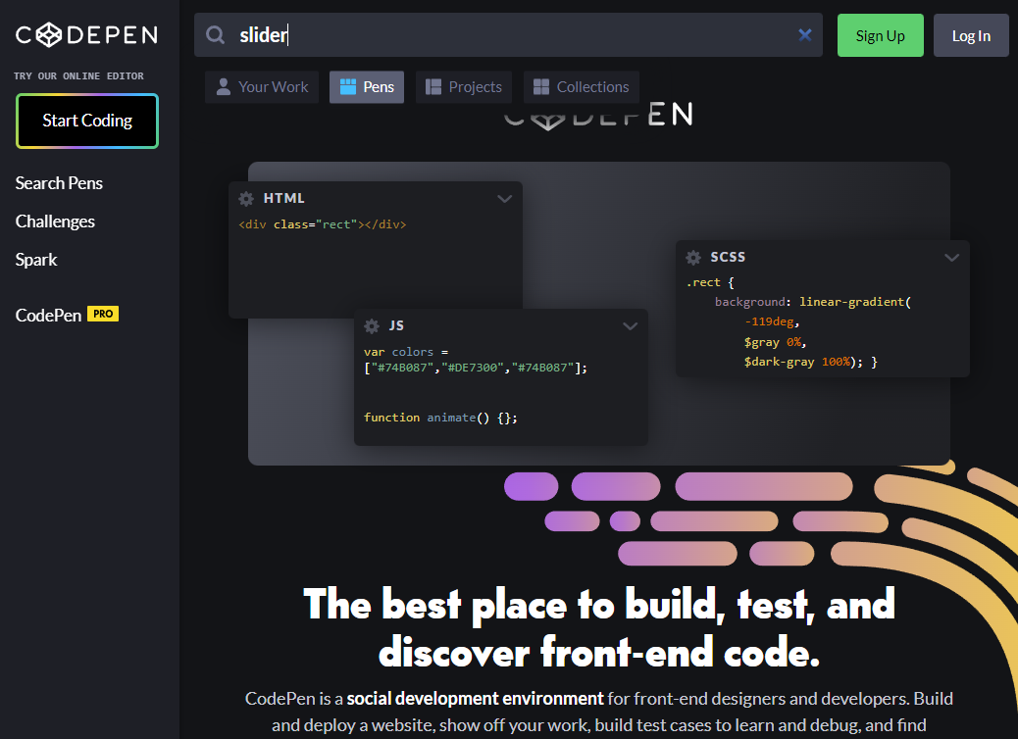Open Search Pens in sidebar

coord(59,183)
